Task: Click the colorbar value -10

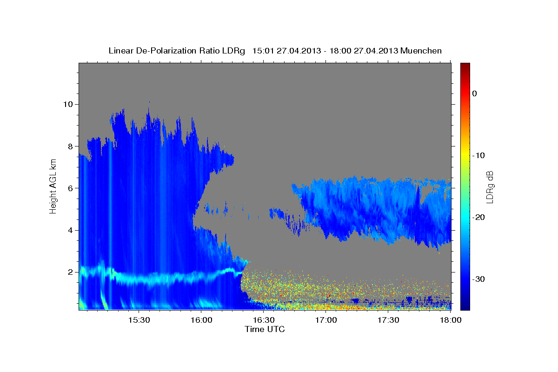Action: [x=478, y=155]
